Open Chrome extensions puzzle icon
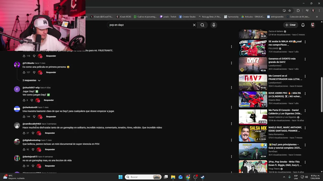 [298, 11]
